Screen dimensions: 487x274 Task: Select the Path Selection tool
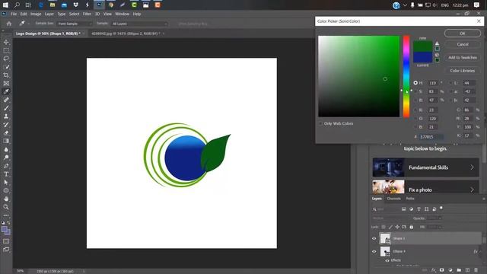click(6, 183)
